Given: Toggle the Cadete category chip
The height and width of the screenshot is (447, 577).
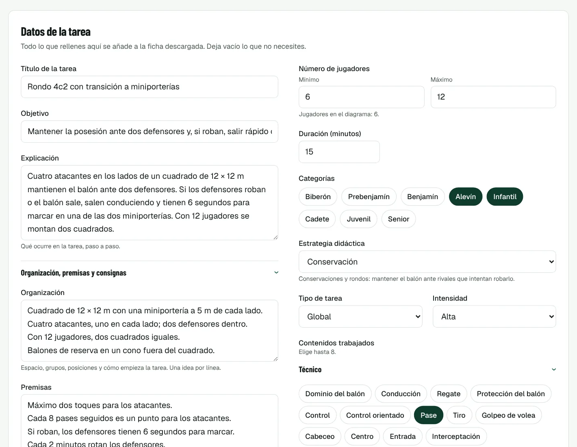Looking at the screenshot, I should (x=317, y=219).
